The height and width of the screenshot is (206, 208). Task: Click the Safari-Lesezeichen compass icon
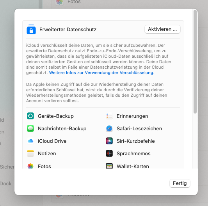point(109,128)
